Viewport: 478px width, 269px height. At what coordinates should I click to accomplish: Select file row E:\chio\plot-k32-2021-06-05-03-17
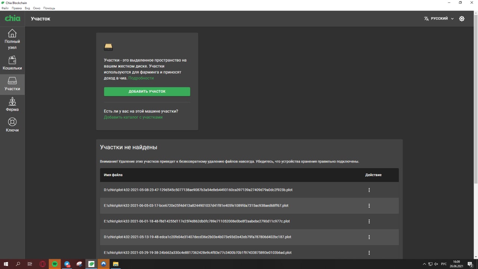pyautogui.click(x=249, y=205)
